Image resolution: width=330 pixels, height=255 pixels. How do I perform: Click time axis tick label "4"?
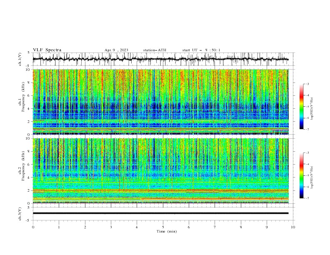coord(137,227)
